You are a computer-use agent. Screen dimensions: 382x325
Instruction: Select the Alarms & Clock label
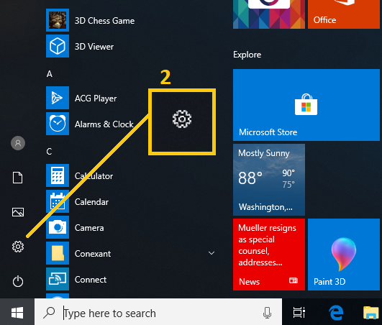(x=104, y=124)
